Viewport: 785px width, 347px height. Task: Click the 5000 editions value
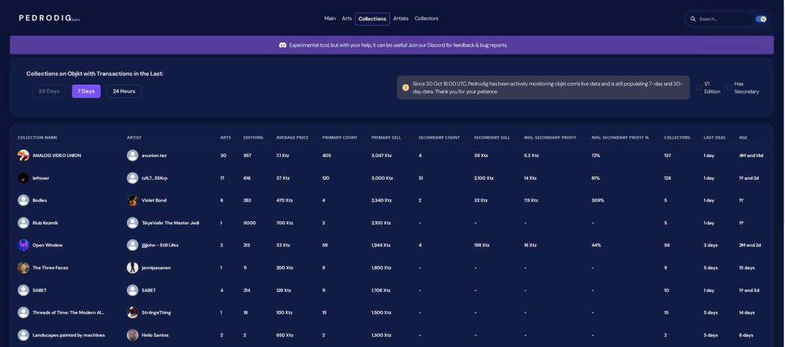click(249, 223)
